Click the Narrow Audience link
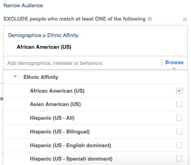 (23, 5)
